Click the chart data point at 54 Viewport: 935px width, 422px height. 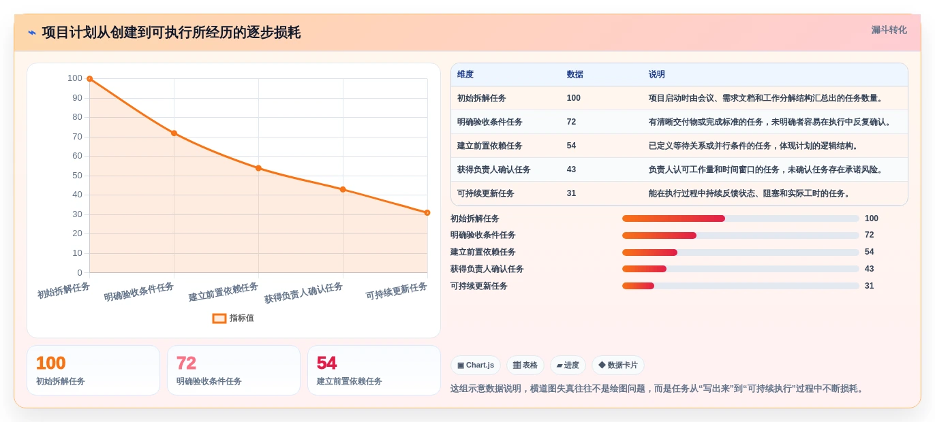tap(258, 168)
